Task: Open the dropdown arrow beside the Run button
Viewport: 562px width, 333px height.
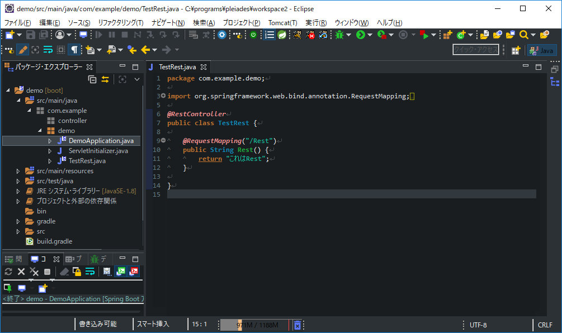Action: tap(370, 35)
